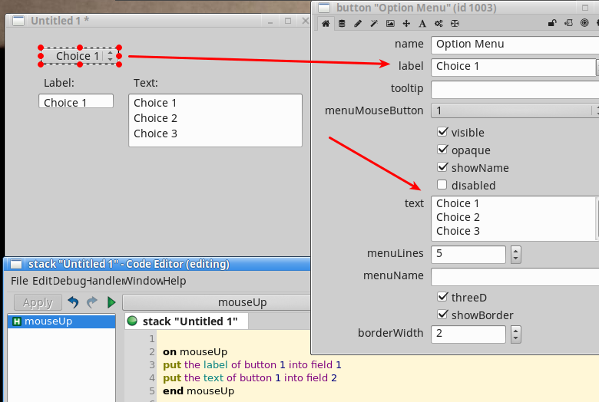Uncheck the visible checkbox

(442, 133)
